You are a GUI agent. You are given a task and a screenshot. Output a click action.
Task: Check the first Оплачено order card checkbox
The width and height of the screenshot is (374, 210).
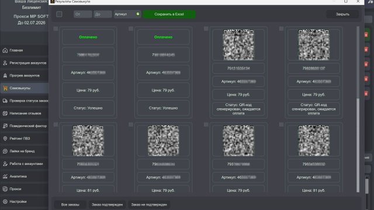pyautogui.click(x=56, y=29)
